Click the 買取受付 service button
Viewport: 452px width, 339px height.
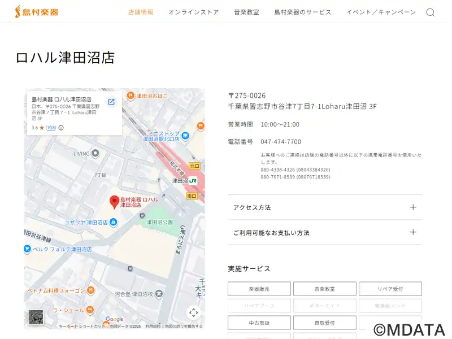(x=324, y=323)
